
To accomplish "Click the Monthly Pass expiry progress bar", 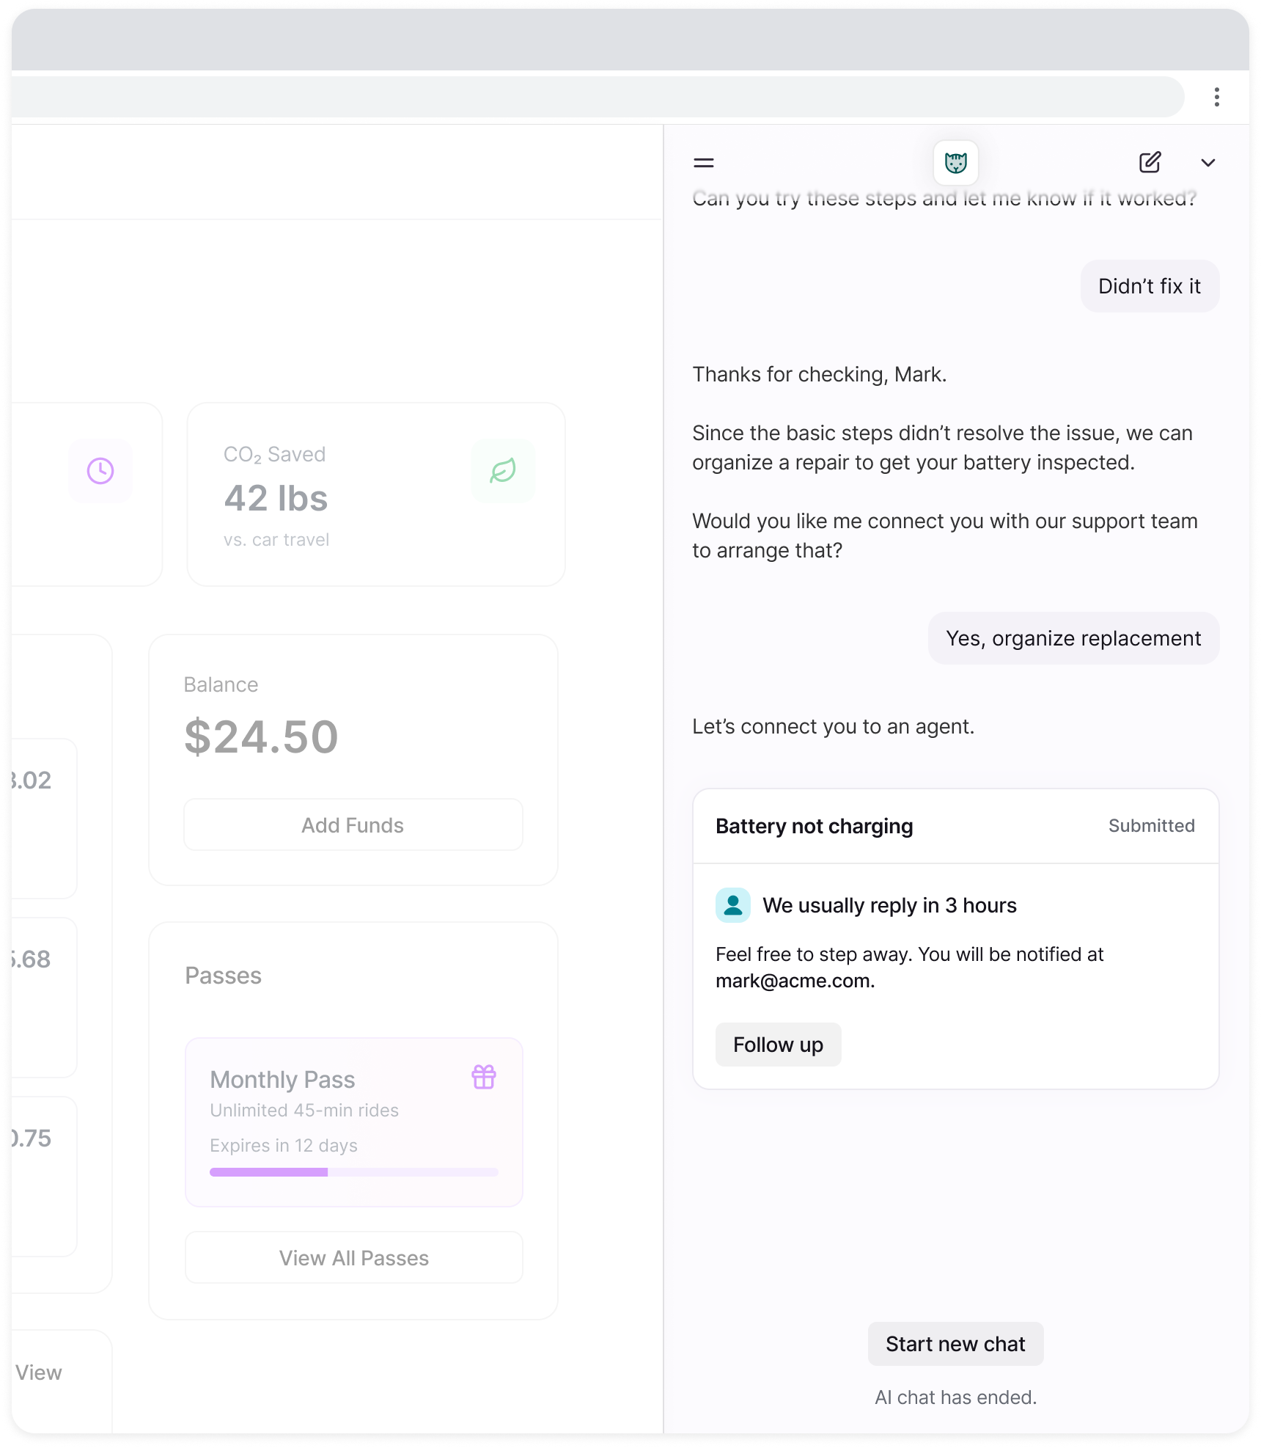I will [x=353, y=1172].
